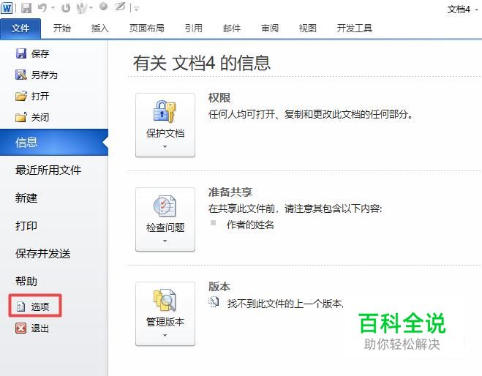Click the options page icon beside 选项
This screenshot has height=376, width=482.
pyautogui.click(x=21, y=307)
